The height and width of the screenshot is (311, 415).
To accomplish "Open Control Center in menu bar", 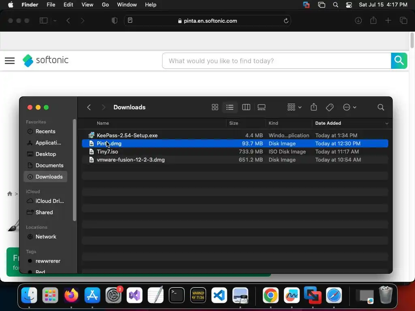I will click(349, 5).
